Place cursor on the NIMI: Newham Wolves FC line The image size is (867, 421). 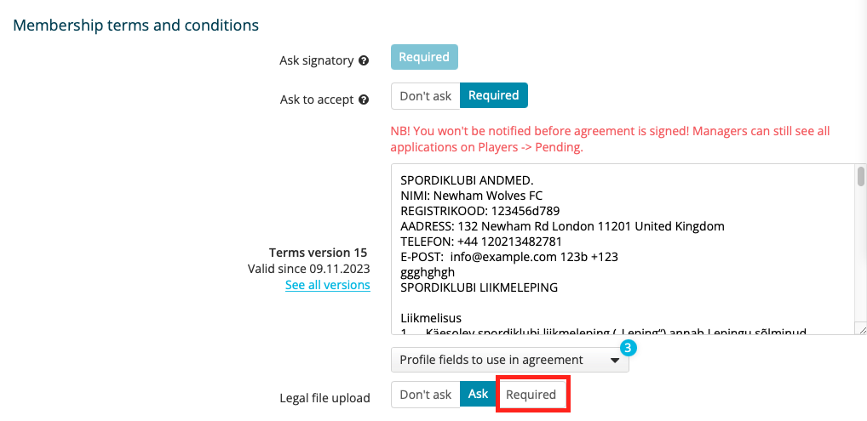coord(472,196)
